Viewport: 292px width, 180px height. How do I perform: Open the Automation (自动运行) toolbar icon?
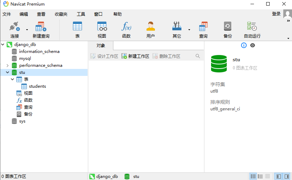252,26
